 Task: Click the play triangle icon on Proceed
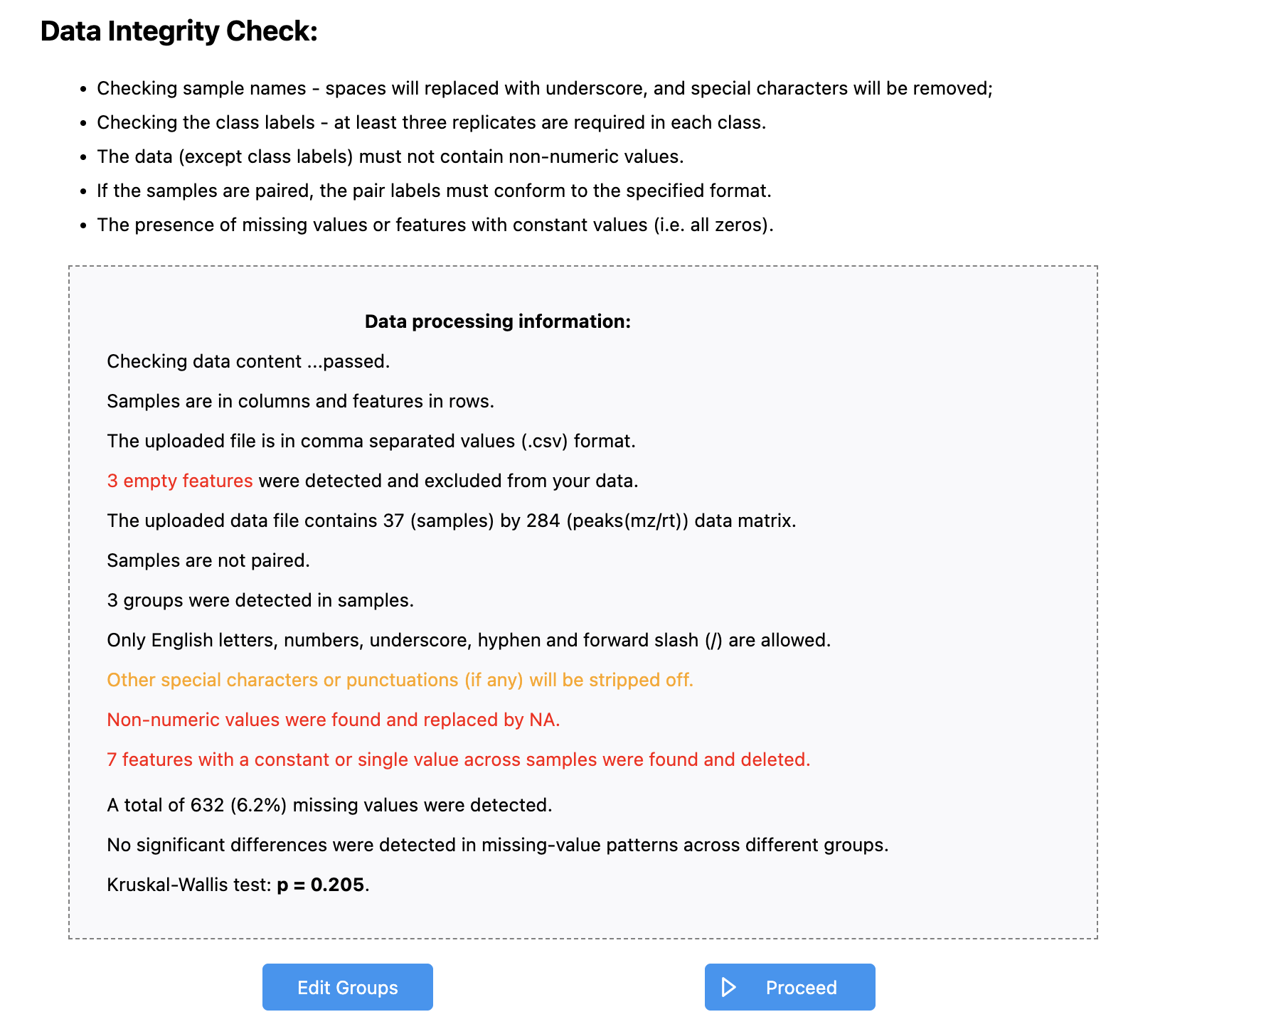click(728, 987)
